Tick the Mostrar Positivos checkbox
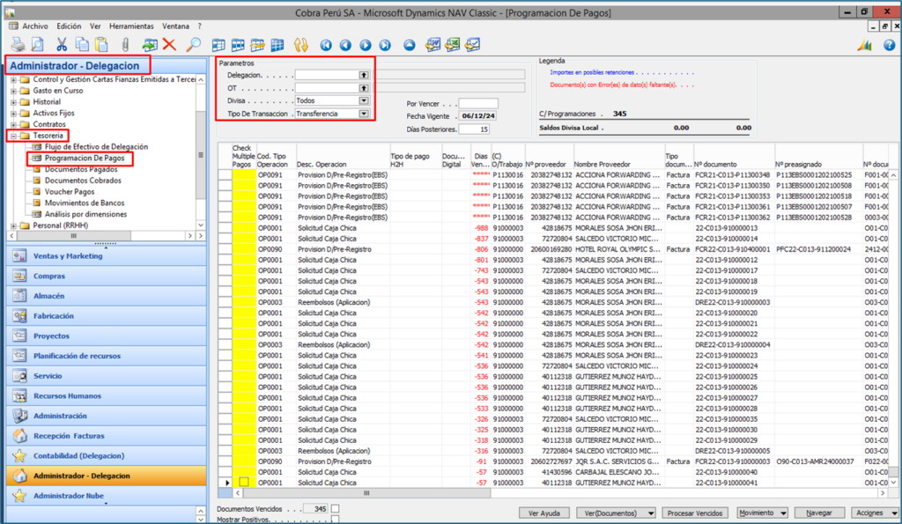This screenshot has height=524, width=902. click(335, 520)
